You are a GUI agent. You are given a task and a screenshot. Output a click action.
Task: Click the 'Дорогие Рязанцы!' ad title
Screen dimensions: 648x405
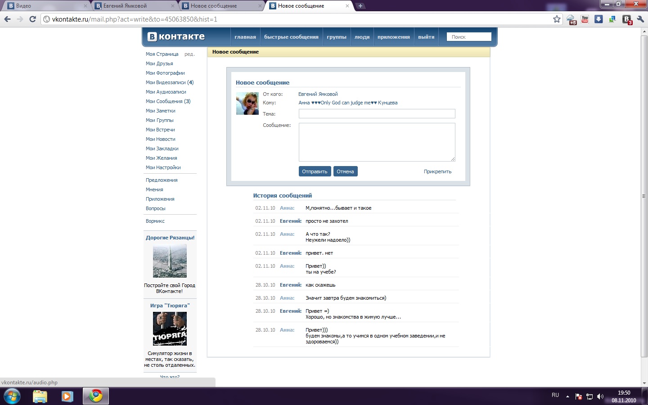(170, 238)
